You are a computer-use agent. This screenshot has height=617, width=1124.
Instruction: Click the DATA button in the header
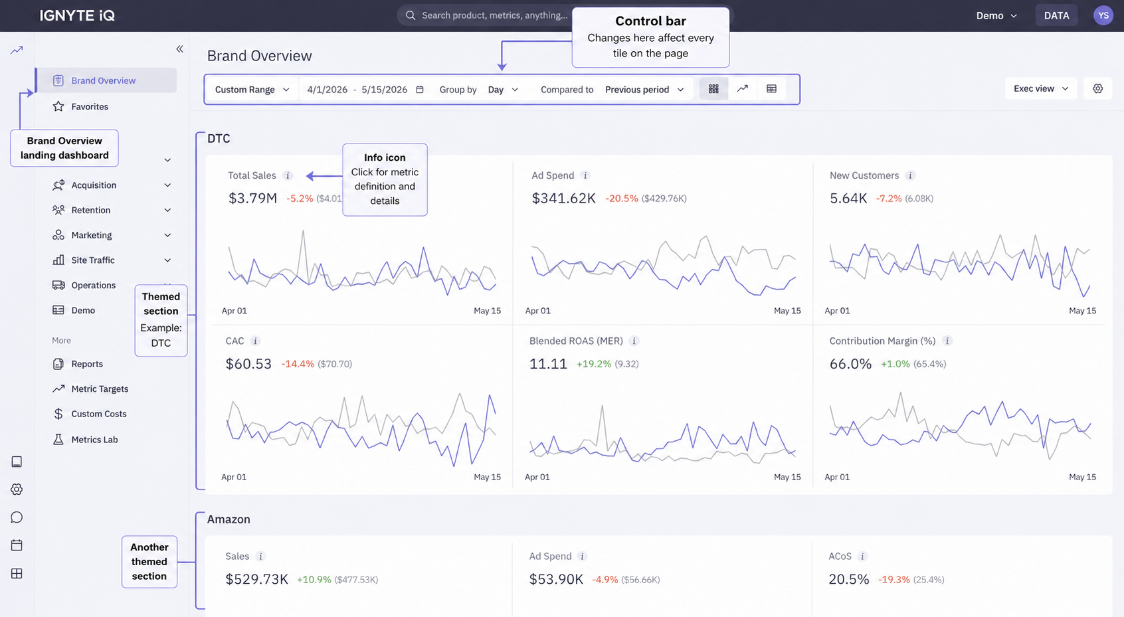click(1056, 15)
